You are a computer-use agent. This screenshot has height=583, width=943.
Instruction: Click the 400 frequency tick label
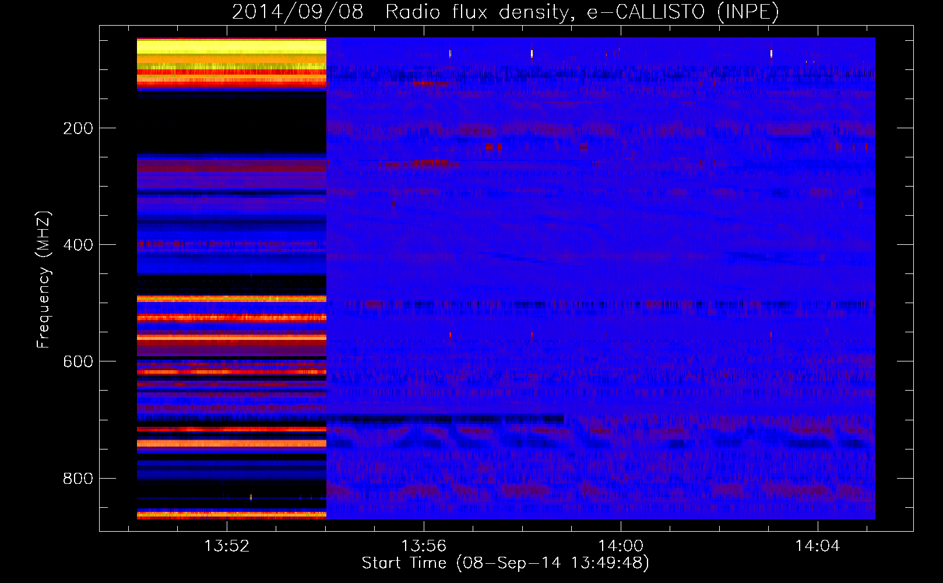tap(78, 245)
